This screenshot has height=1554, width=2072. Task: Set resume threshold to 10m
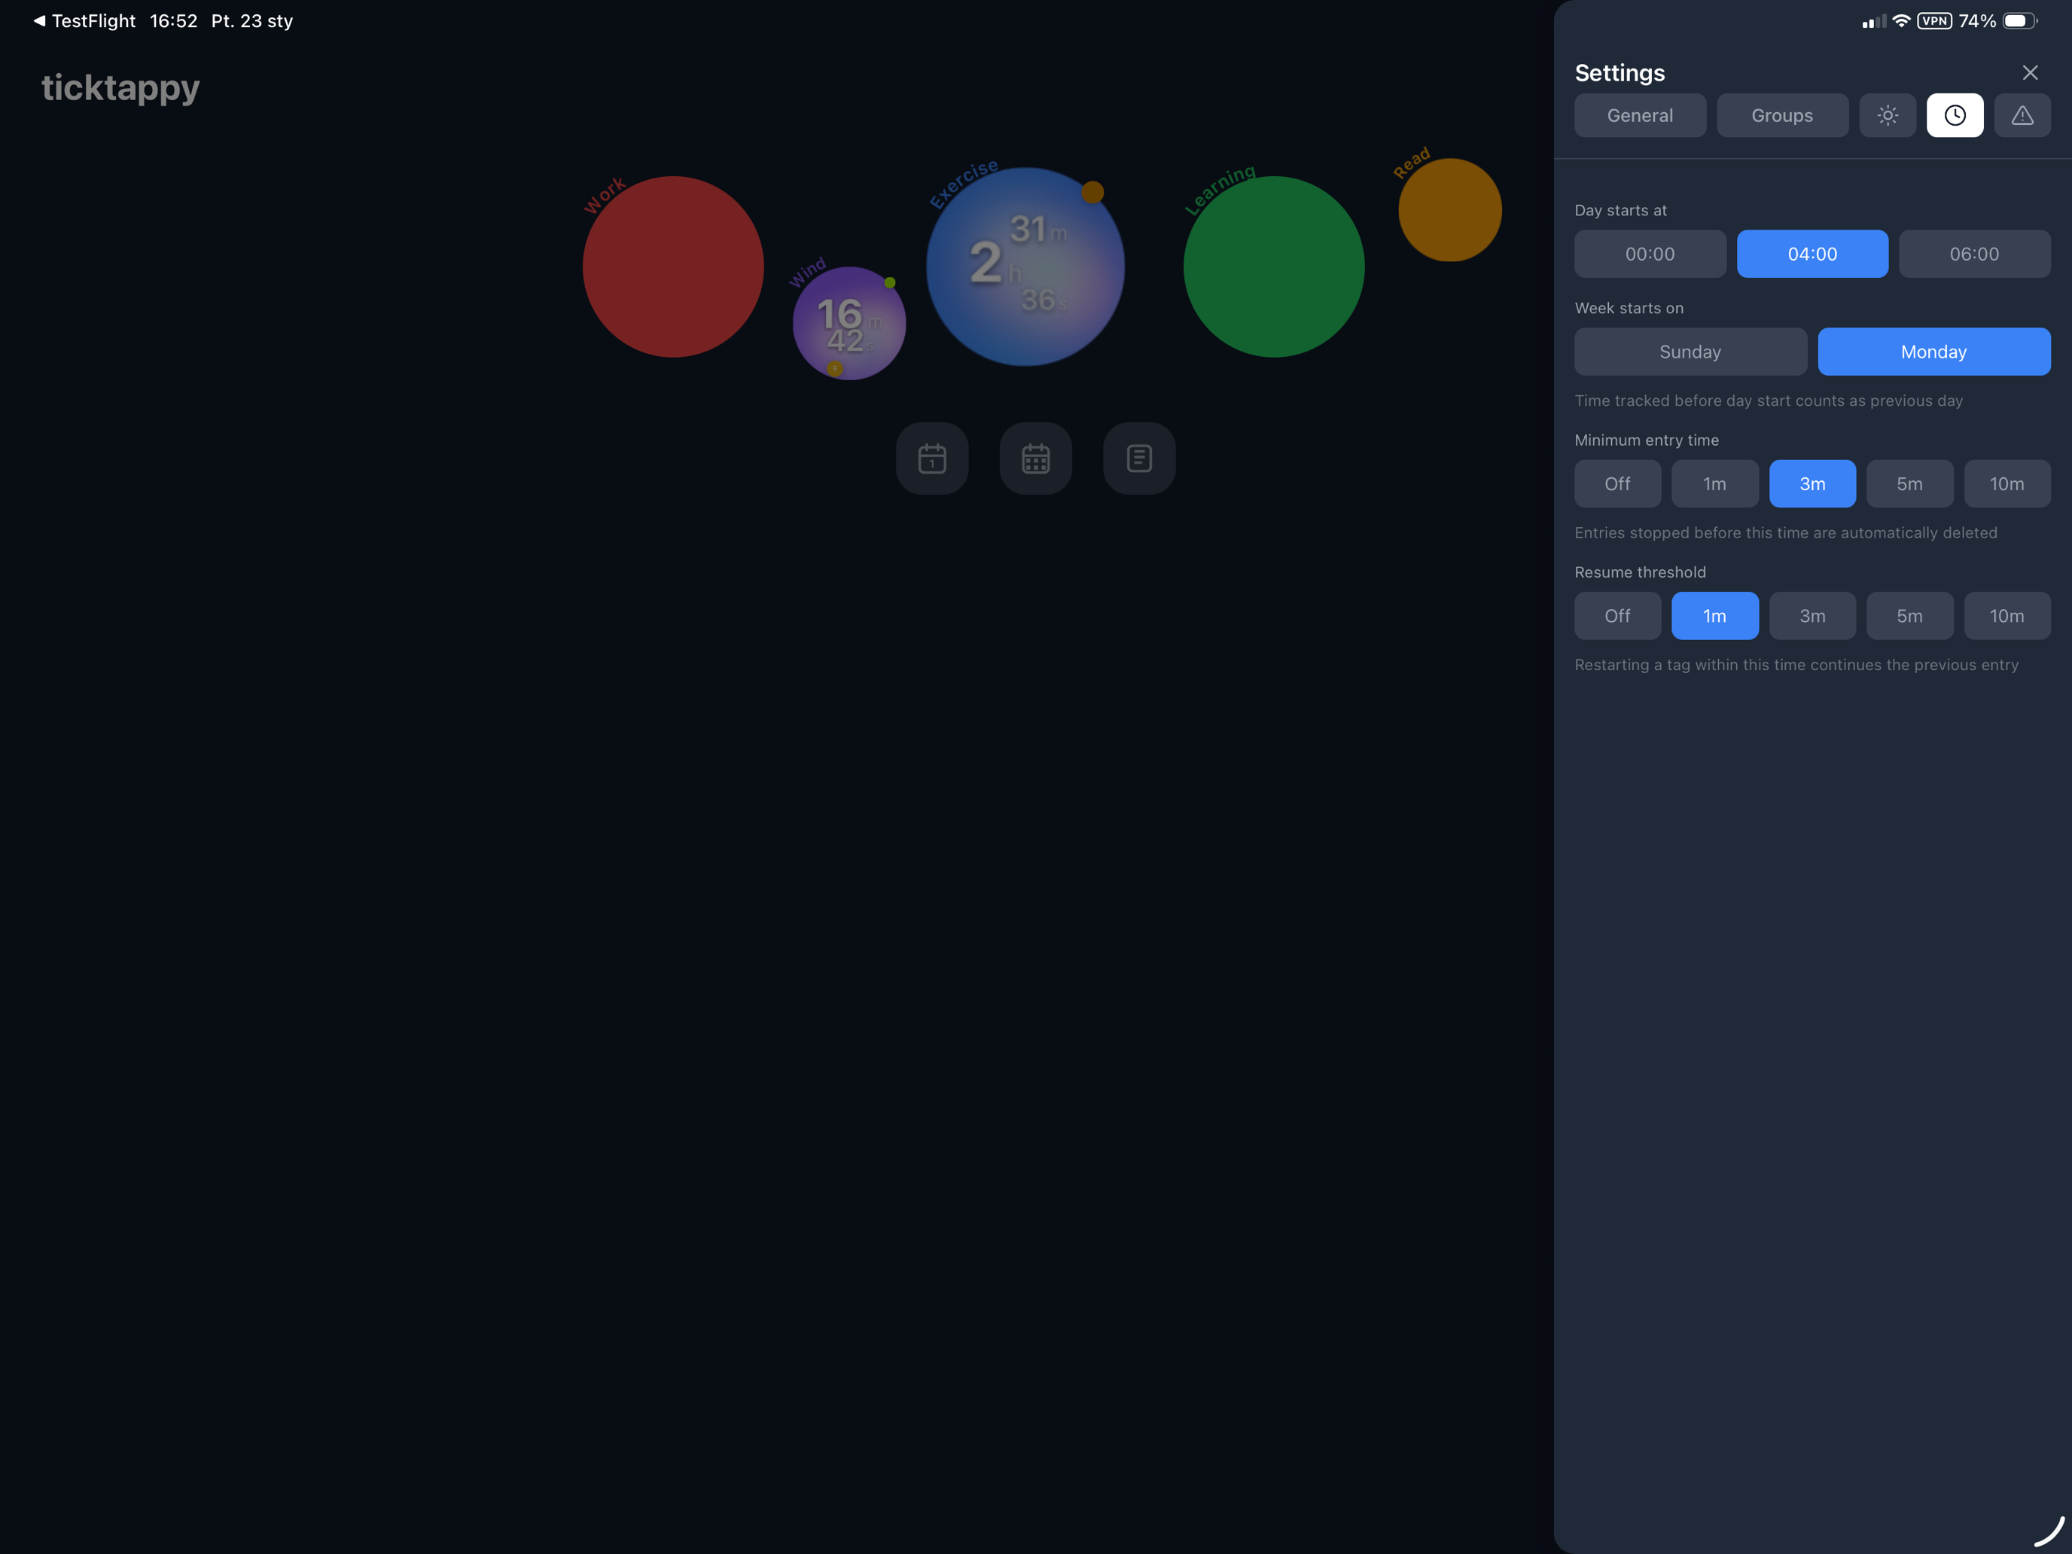[2006, 615]
